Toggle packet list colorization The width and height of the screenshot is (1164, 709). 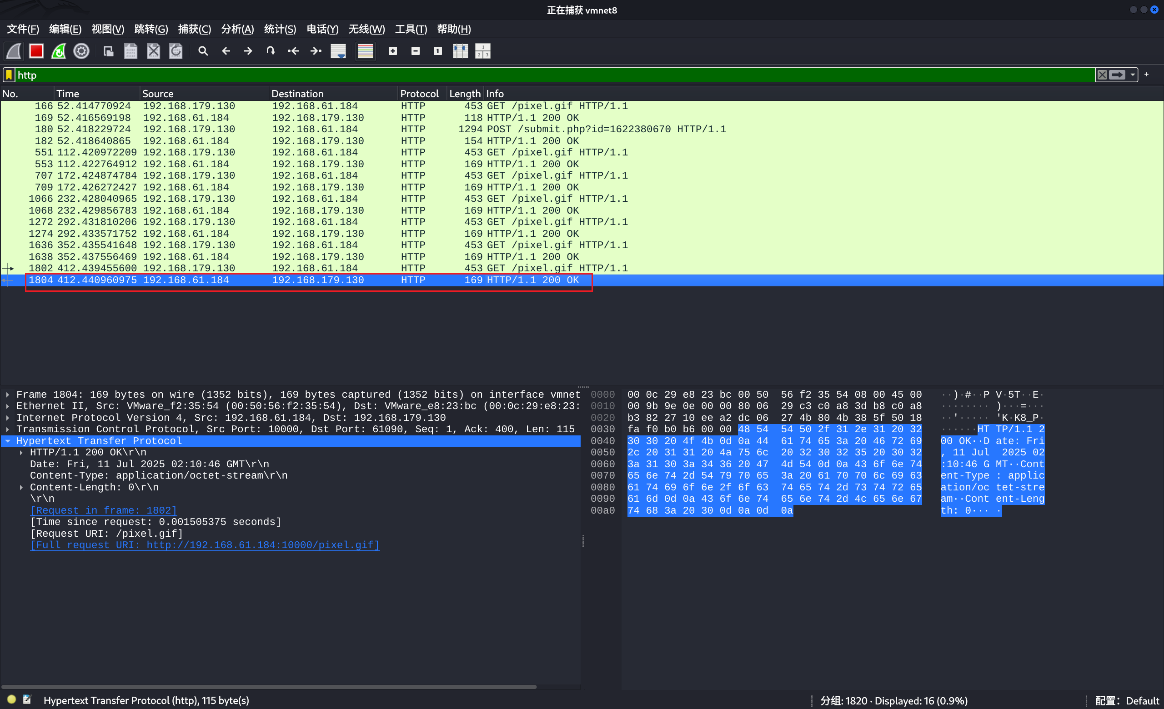365,51
